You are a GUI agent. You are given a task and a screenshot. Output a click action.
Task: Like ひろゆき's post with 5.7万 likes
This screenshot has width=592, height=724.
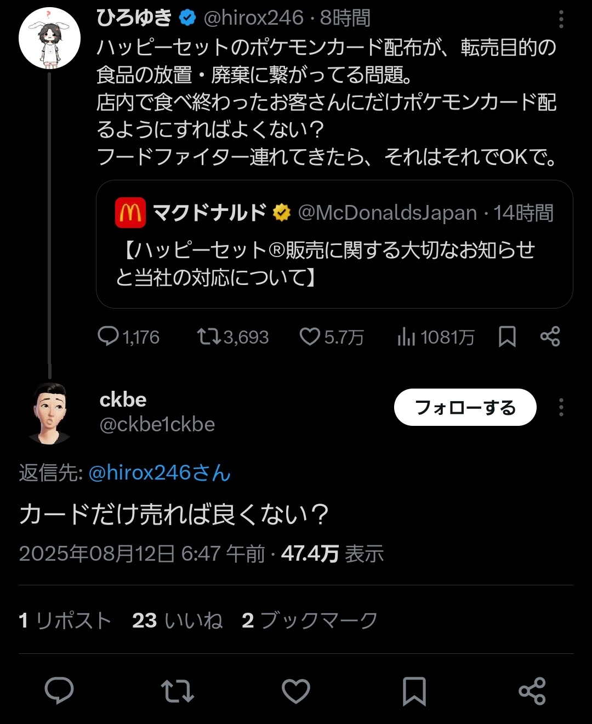[x=331, y=337]
